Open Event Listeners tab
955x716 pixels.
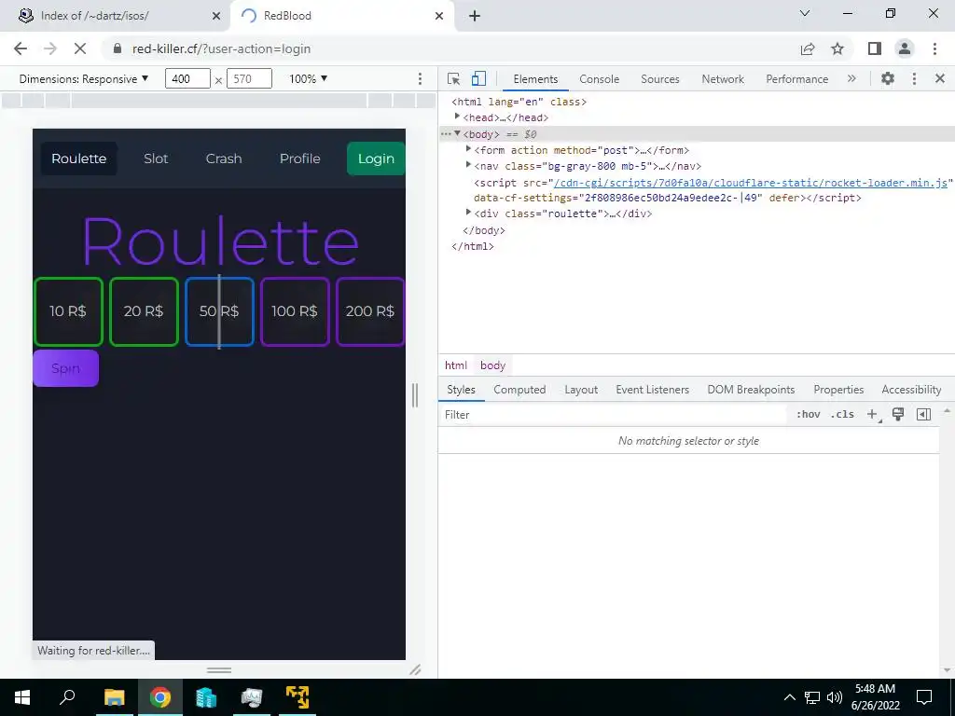[652, 390]
